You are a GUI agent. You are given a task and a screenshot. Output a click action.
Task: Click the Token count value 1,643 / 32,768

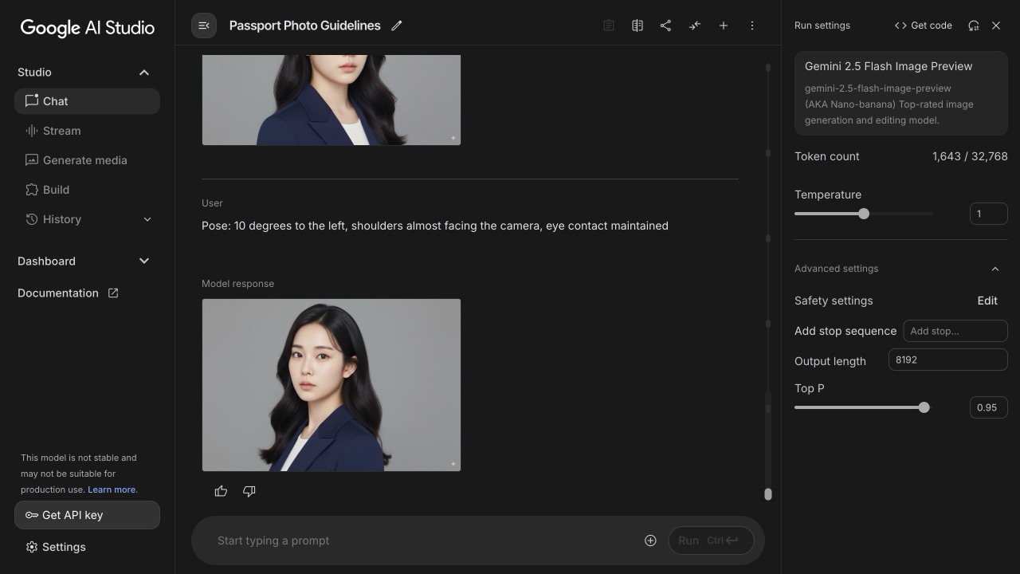[x=970, y=156]
